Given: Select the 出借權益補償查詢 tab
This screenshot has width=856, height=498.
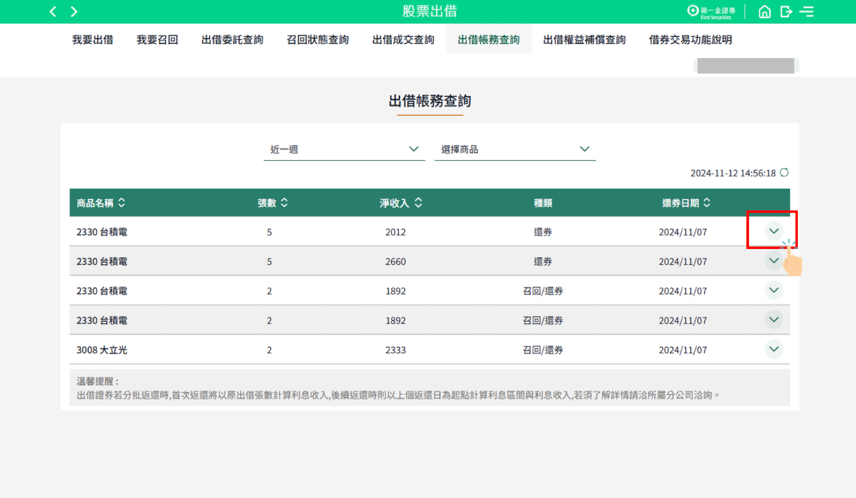Looking at the screenshot, I should point(584,40).
